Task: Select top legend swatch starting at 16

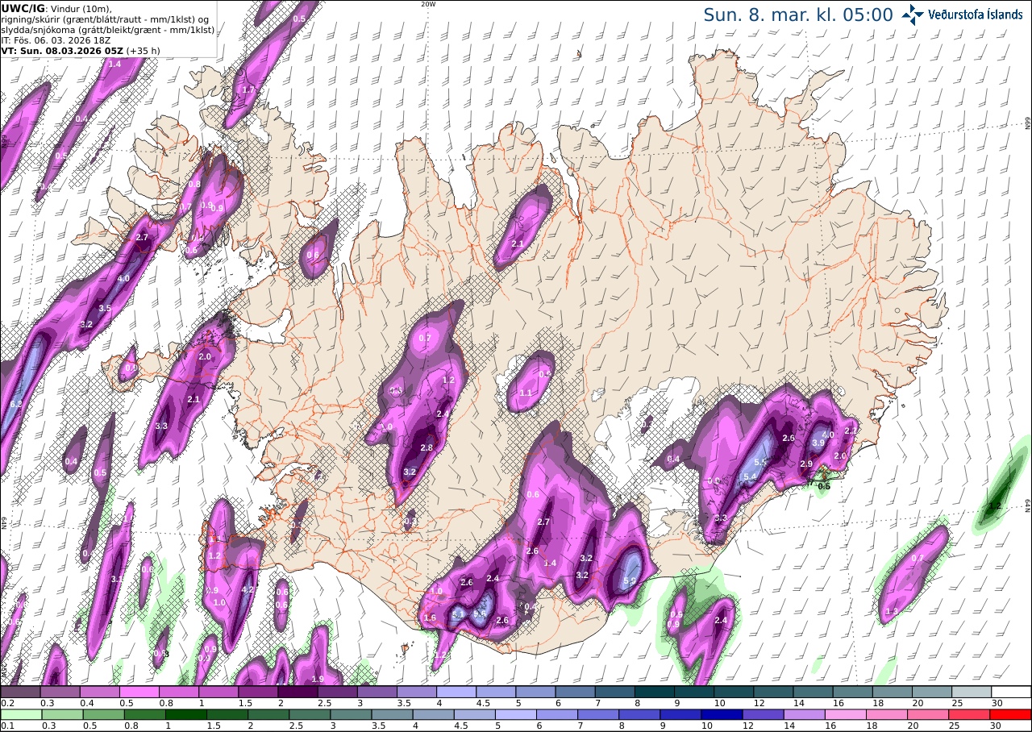Action: (853, 692)
